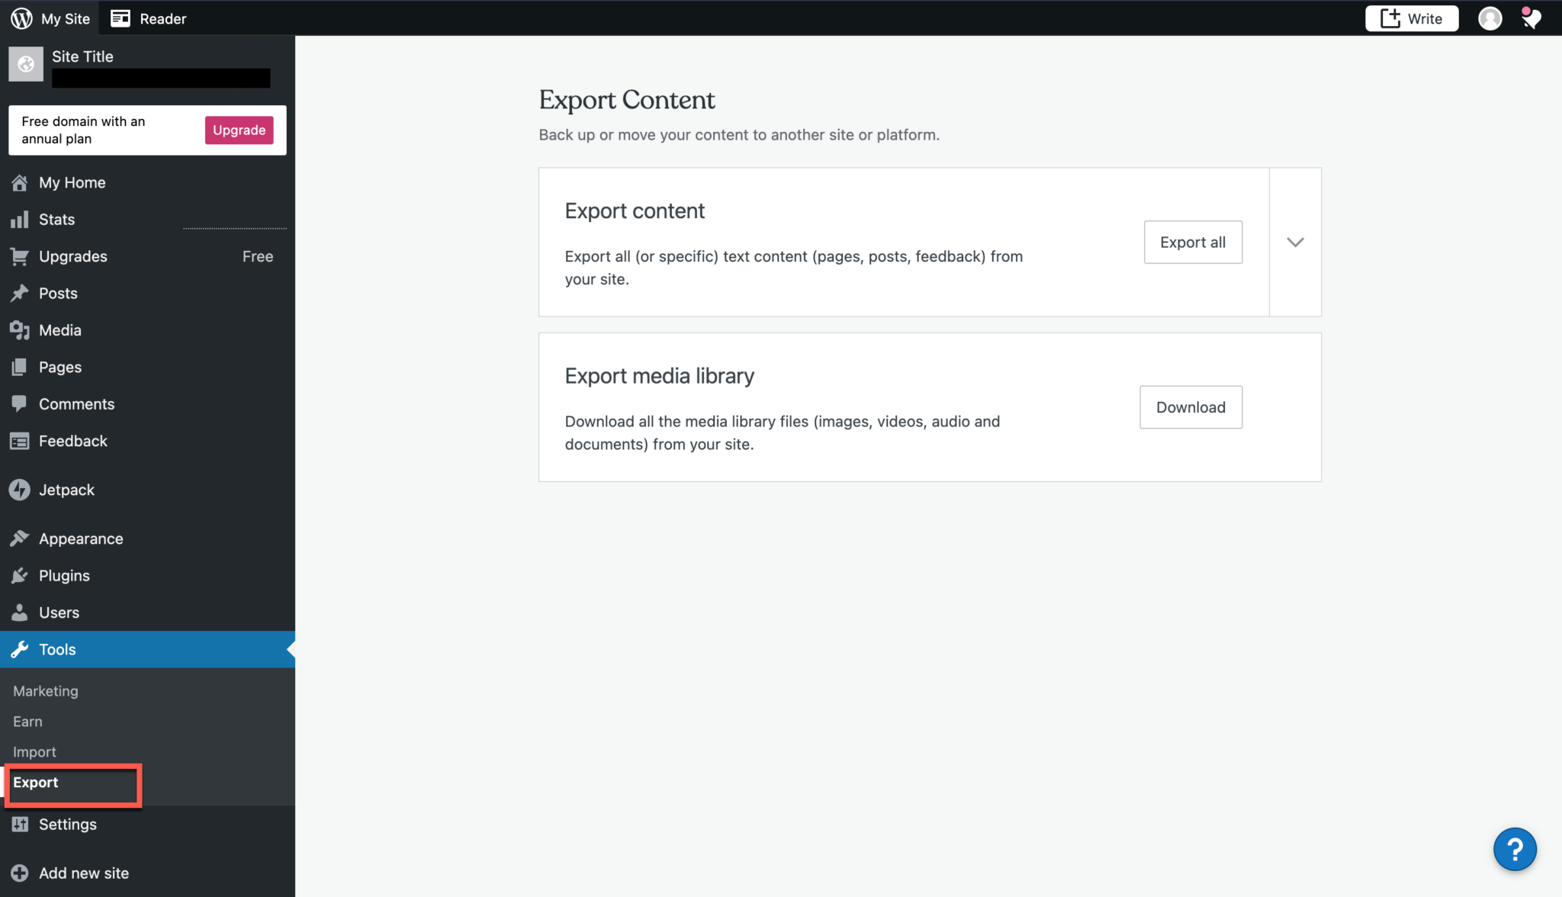
Task: Open the Write post button
Action: (1411, 18)
